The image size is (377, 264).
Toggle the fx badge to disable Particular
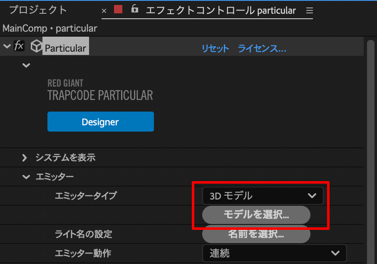(x=19, y=46)
